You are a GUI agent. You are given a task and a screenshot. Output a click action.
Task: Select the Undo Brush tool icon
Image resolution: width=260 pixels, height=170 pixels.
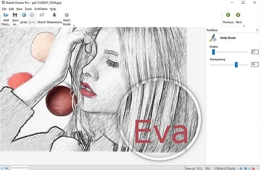213,38
